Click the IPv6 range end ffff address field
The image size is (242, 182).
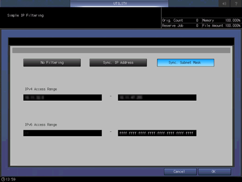tap(157, 133)
